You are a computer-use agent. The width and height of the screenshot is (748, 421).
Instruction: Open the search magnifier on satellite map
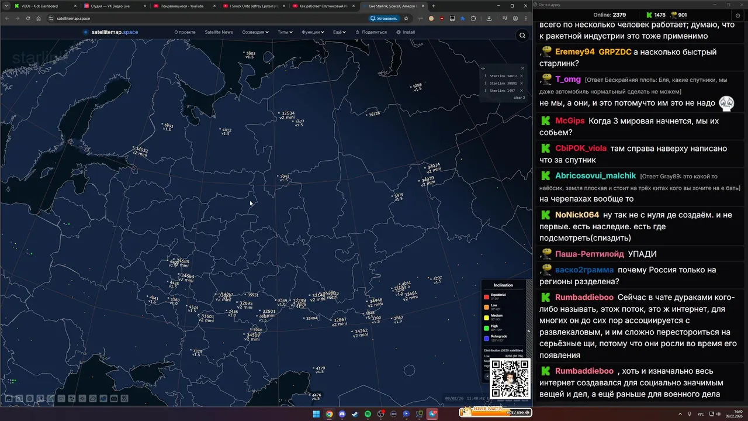522,36
